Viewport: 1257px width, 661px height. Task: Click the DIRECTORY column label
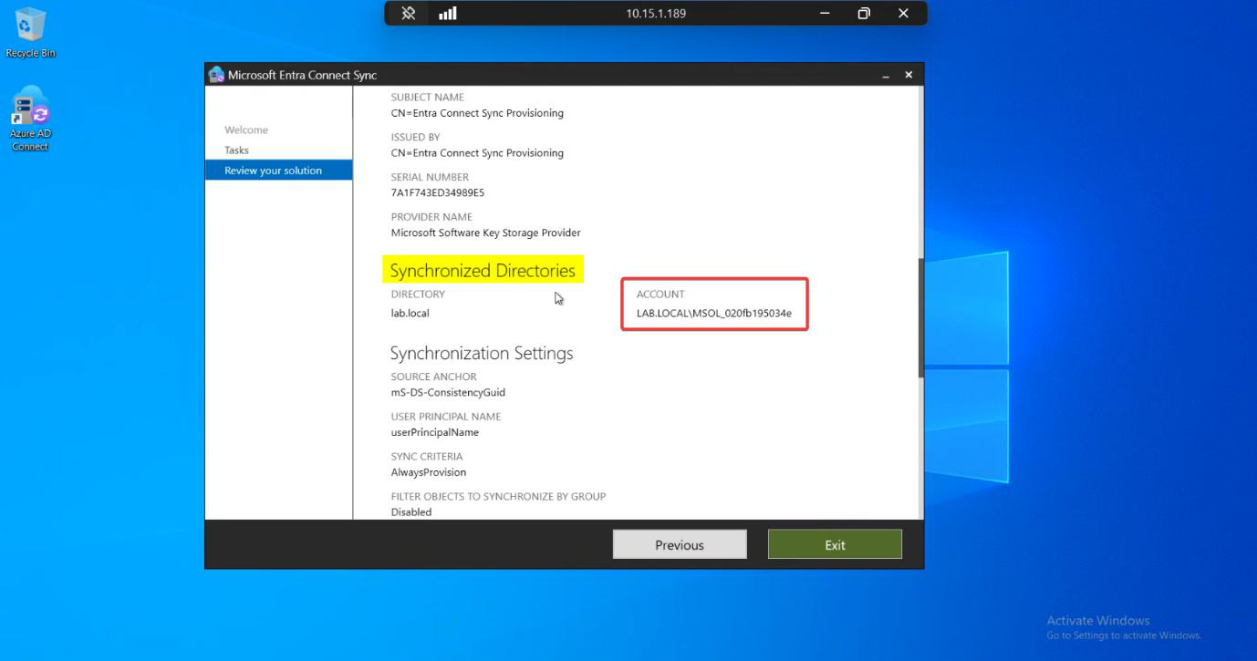point(418,294)
